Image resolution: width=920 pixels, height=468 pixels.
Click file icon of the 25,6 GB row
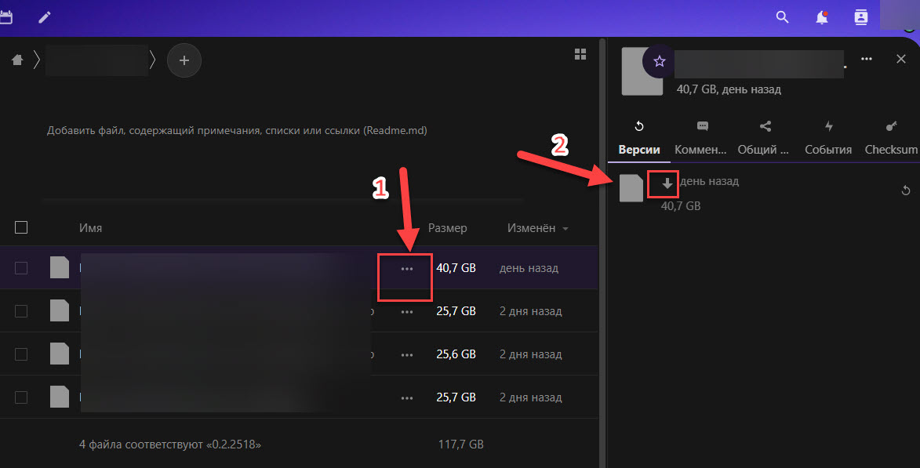[x=60, y=354]
